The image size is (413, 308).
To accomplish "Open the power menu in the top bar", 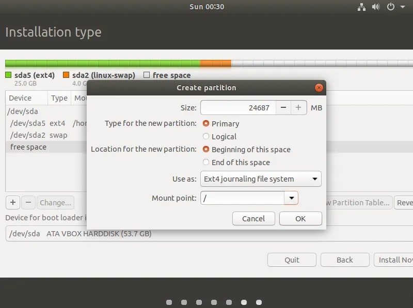I will [x=390, y=7].
